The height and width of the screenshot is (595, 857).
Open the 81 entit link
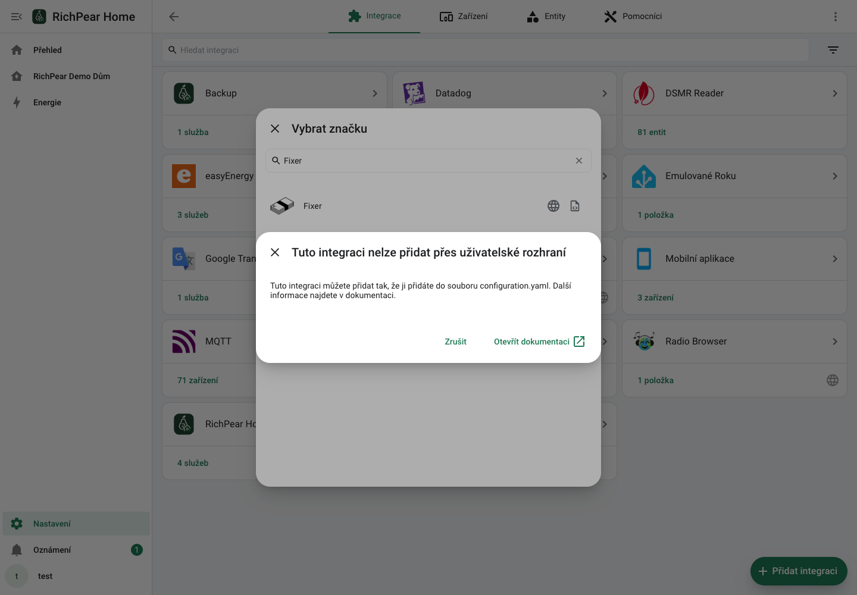click(652, 132)
